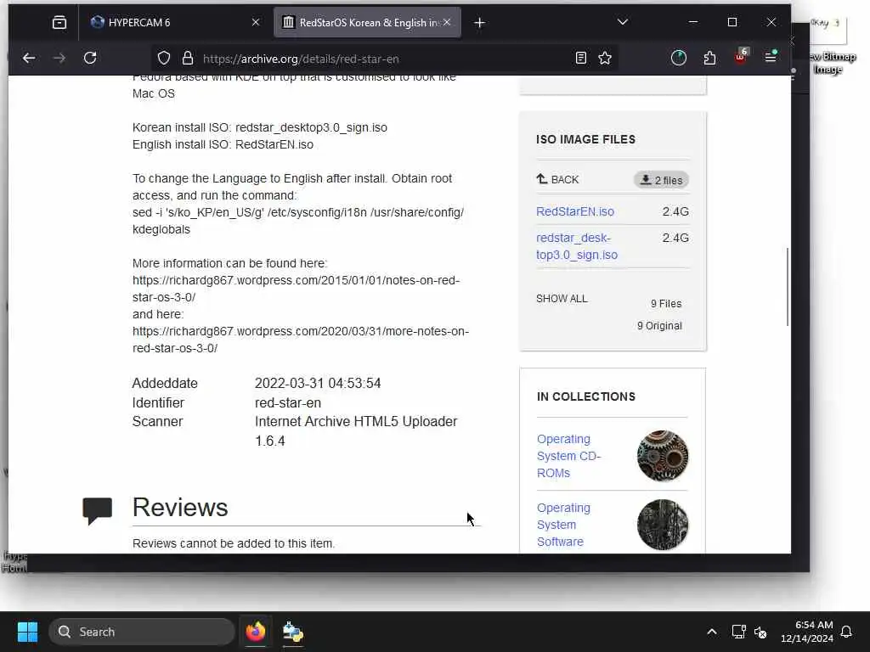Open the 9 Original link

tap(659, 326)
